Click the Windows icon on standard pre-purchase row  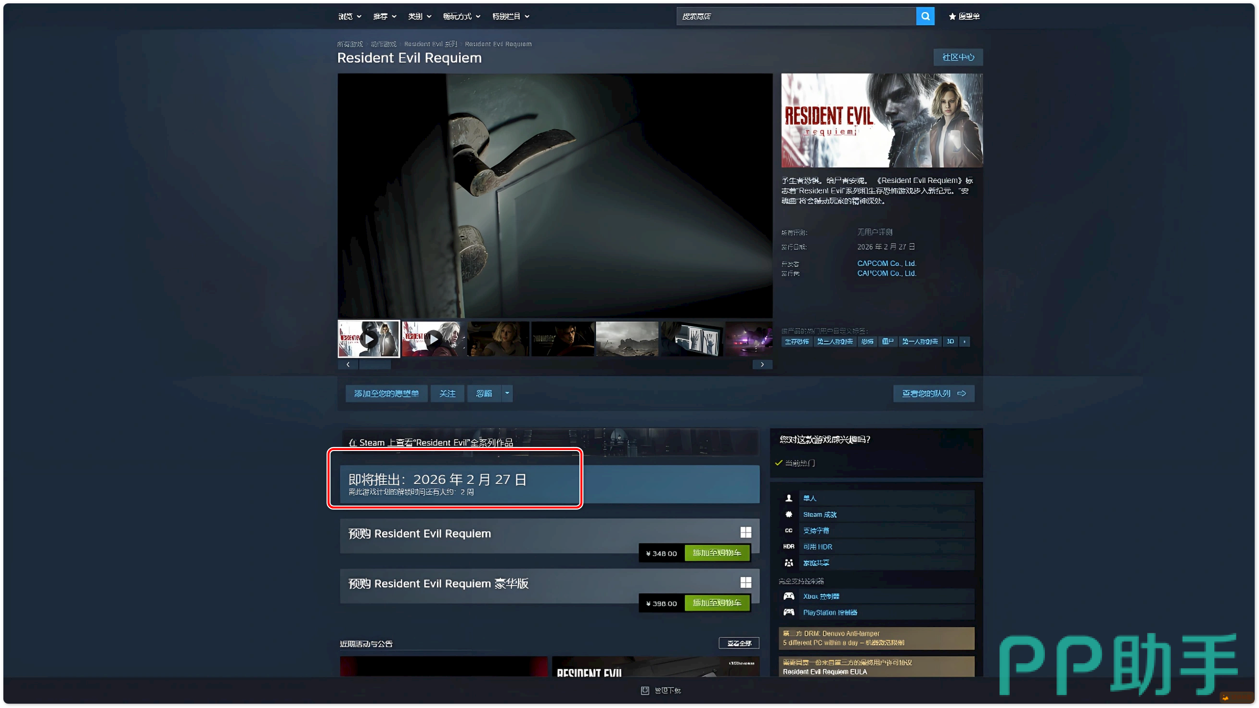pos(745,533)
